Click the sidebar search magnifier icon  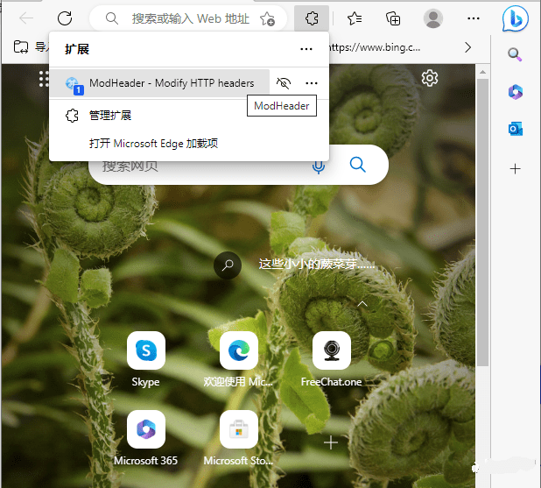515,54
